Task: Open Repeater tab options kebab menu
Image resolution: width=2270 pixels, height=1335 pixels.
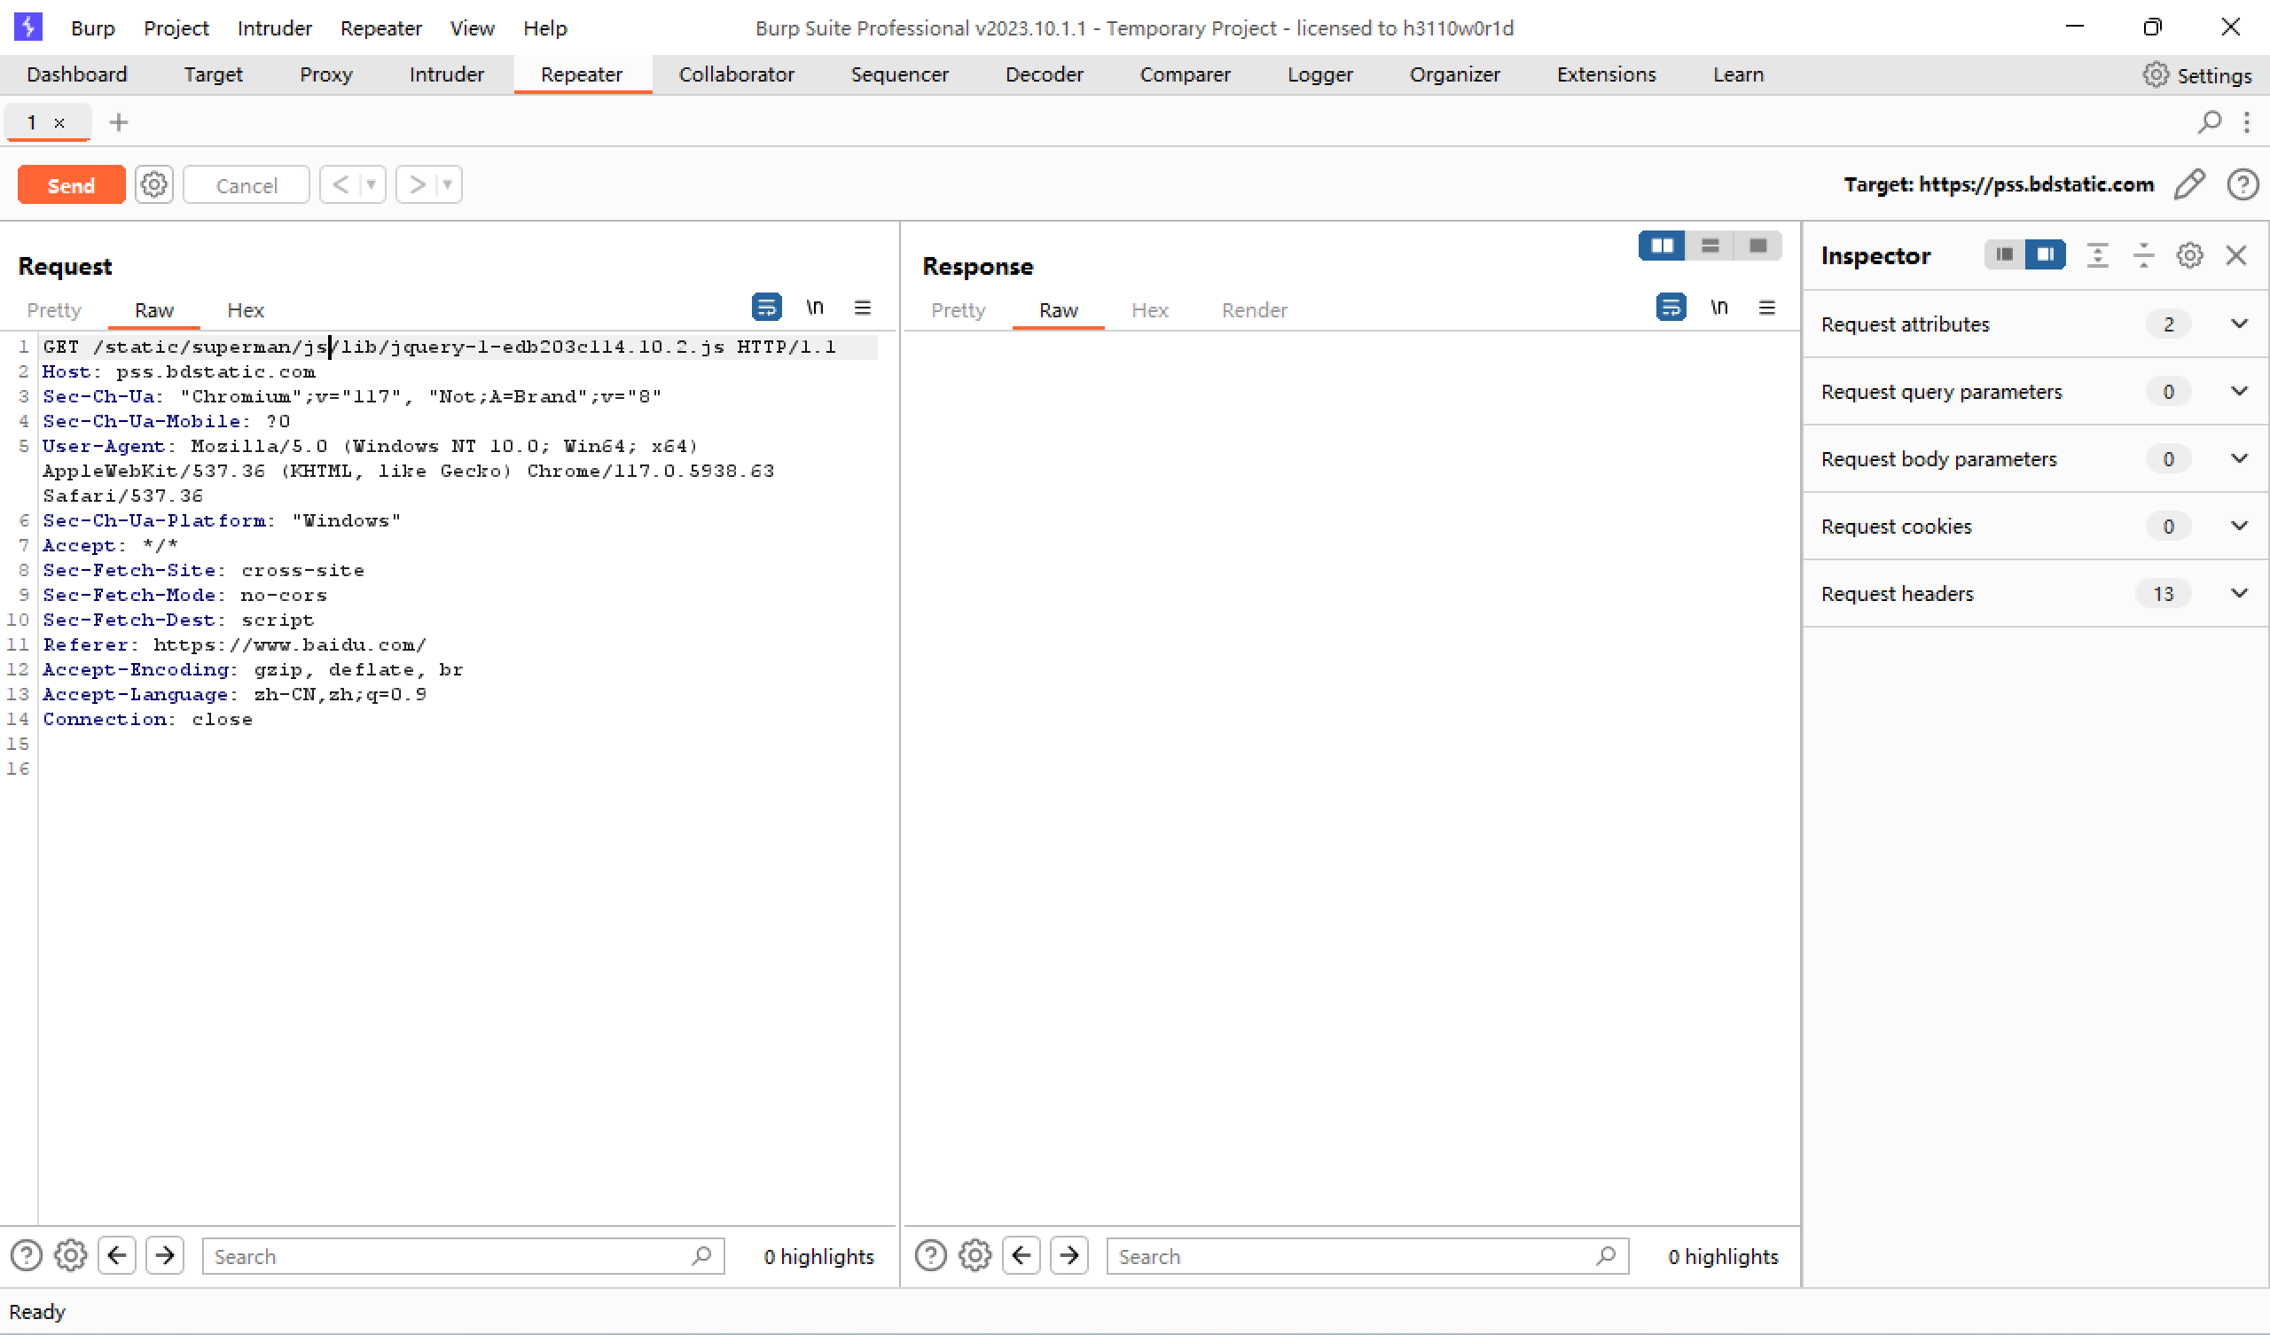Action: coord(2247,121)
